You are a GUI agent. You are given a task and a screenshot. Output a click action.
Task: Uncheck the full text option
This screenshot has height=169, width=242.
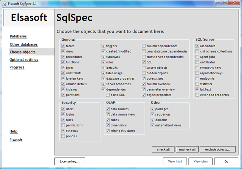point(197,89)
